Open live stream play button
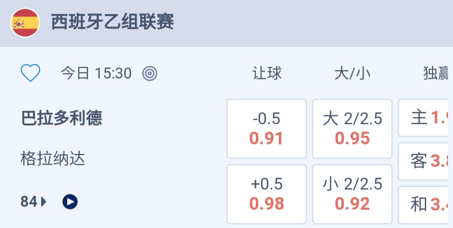453x228 pixels. click(70, 202)
